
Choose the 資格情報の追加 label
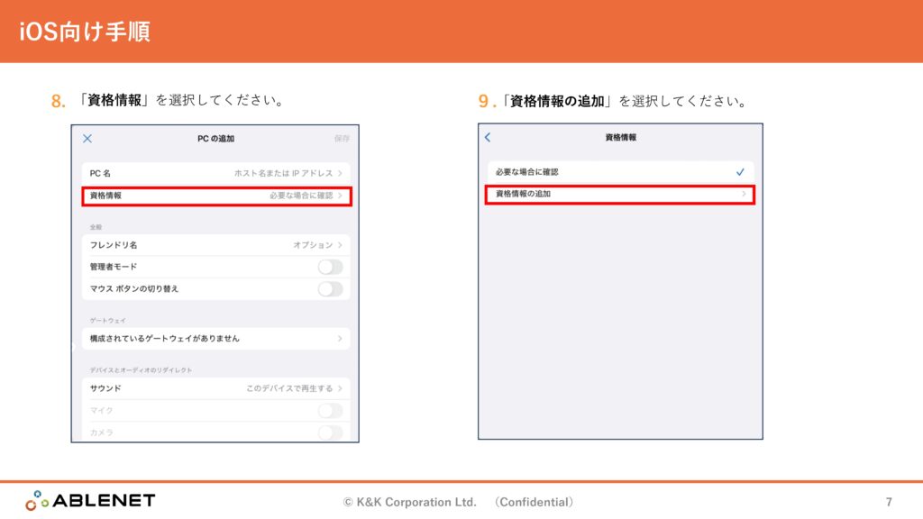pyautogui.click(x=523, y=195)
